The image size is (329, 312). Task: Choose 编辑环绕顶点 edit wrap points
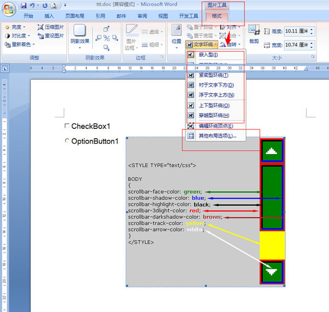(x=216, y=126)
